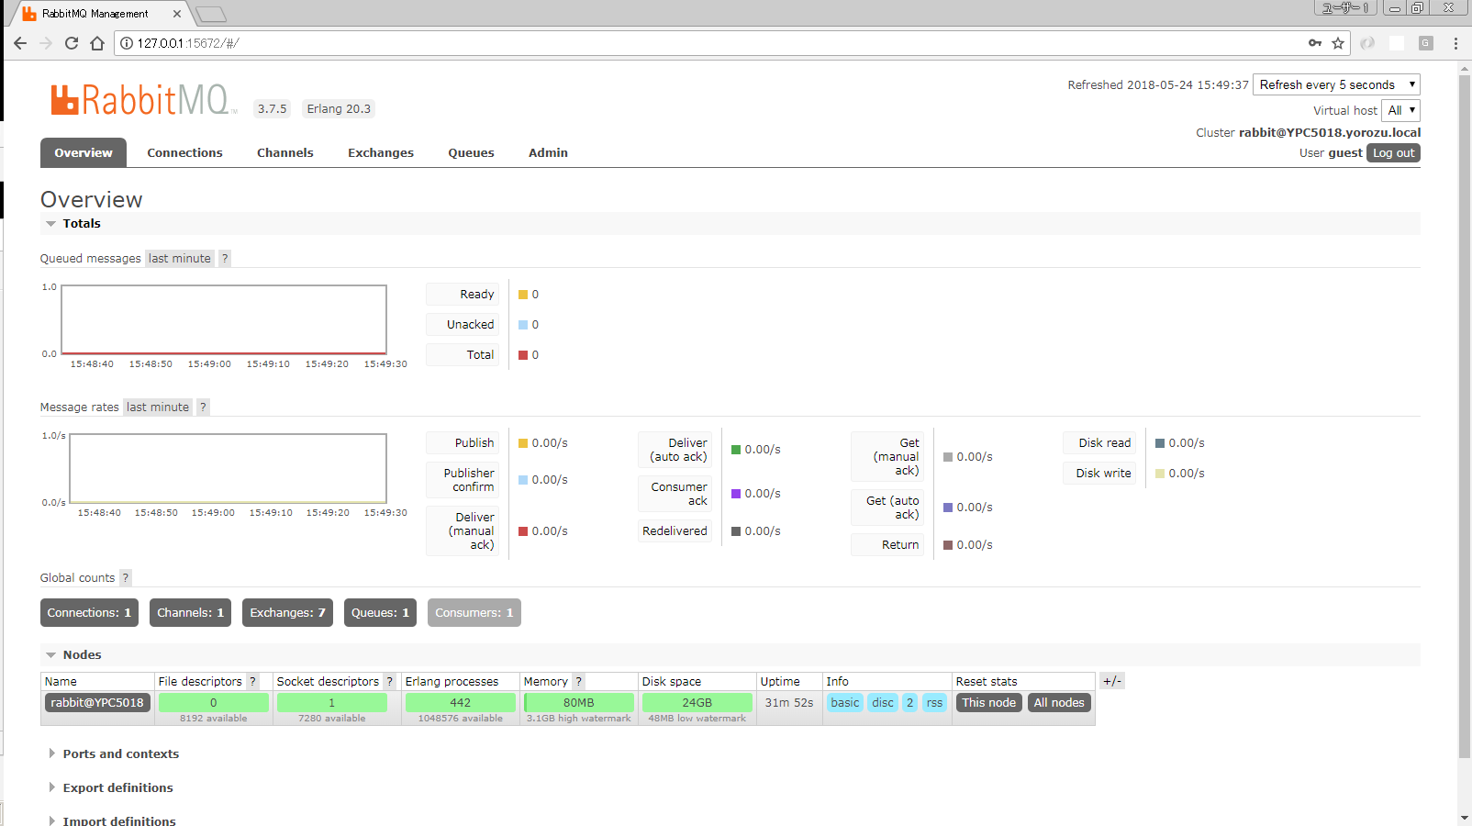
Task: Click the key icon in address bar
Action: pos(1315,43)
